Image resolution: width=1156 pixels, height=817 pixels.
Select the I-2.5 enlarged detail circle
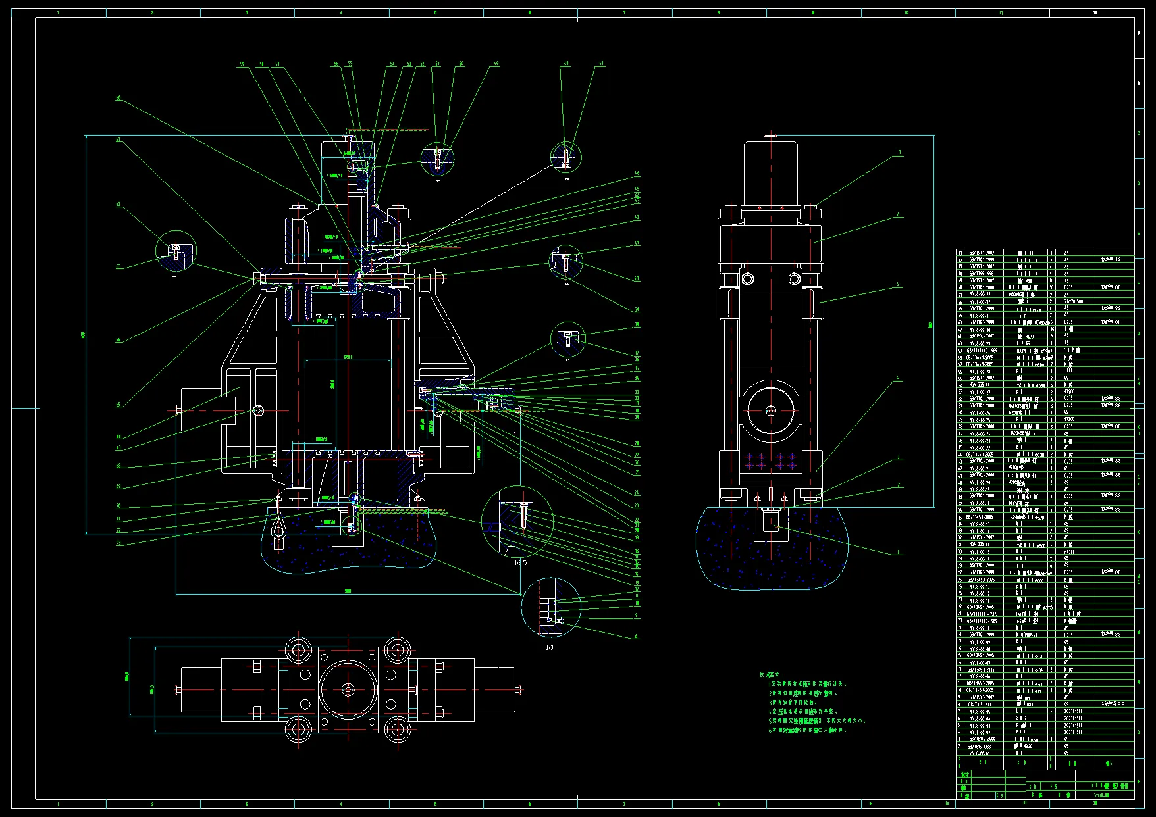point(517,522)
